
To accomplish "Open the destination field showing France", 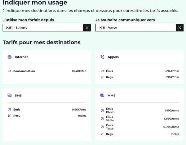I will pyautogui.click(x=135, y=28).
